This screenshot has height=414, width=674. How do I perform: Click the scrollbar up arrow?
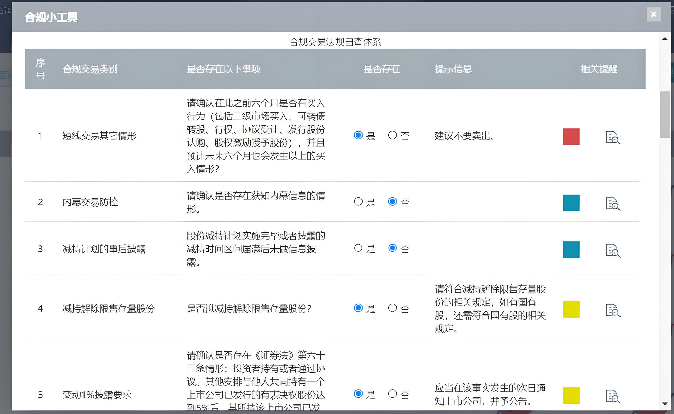665,39
